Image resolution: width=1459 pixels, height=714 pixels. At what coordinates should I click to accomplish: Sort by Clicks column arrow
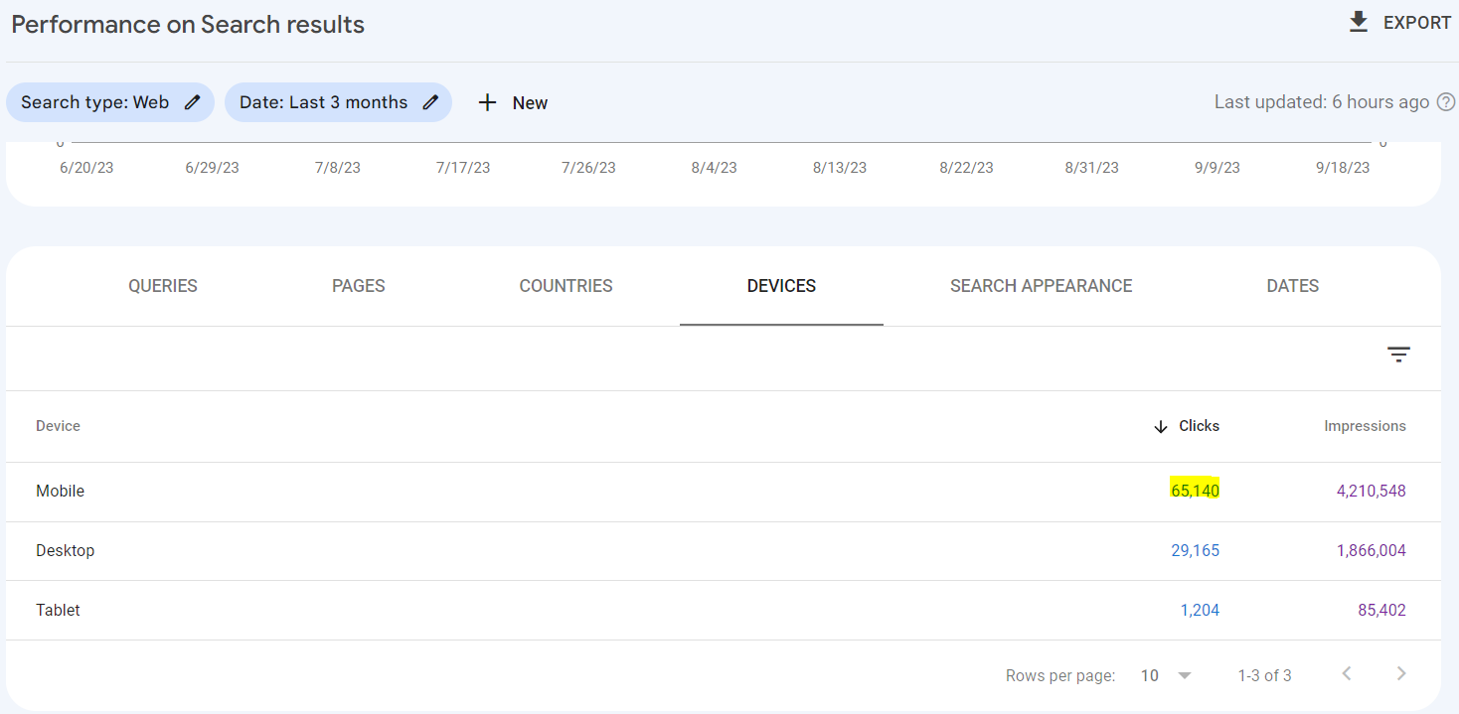click(1161, 426)
